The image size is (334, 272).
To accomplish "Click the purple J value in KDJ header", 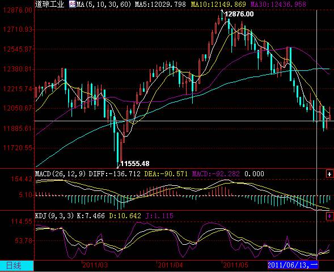I will tap(159, 216).
